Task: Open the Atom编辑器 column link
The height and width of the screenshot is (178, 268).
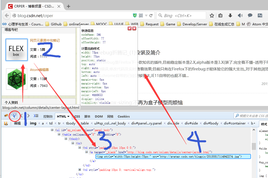Action: click(39, 70)
